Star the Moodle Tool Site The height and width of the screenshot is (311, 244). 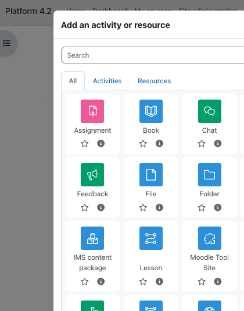click(202, 281)
